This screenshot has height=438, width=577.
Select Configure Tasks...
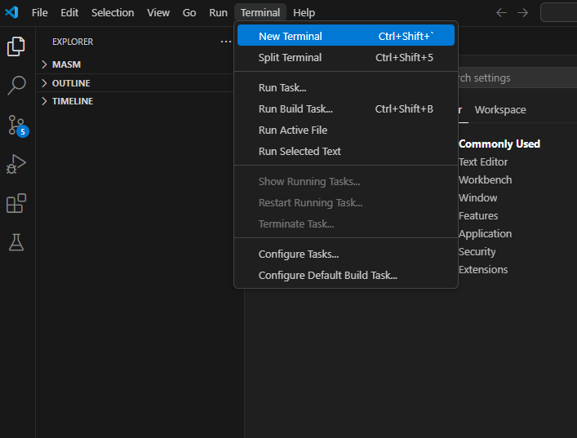point(346,254)
